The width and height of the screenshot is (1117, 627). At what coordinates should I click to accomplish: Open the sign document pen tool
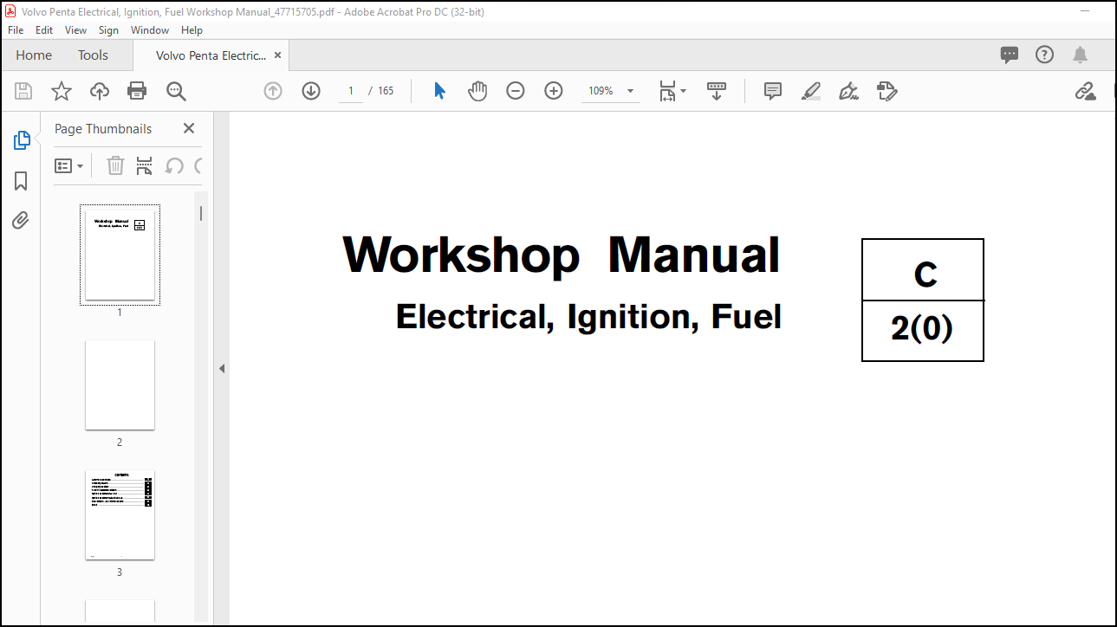(849, 91)
